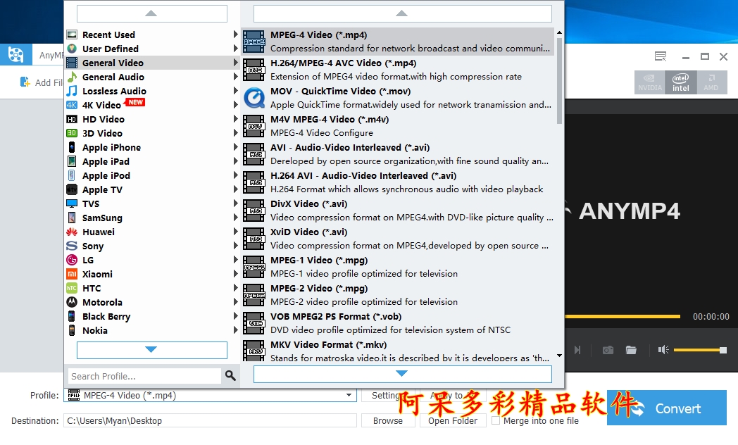
Task: Click the Settings button
Action: coord(388,395)
